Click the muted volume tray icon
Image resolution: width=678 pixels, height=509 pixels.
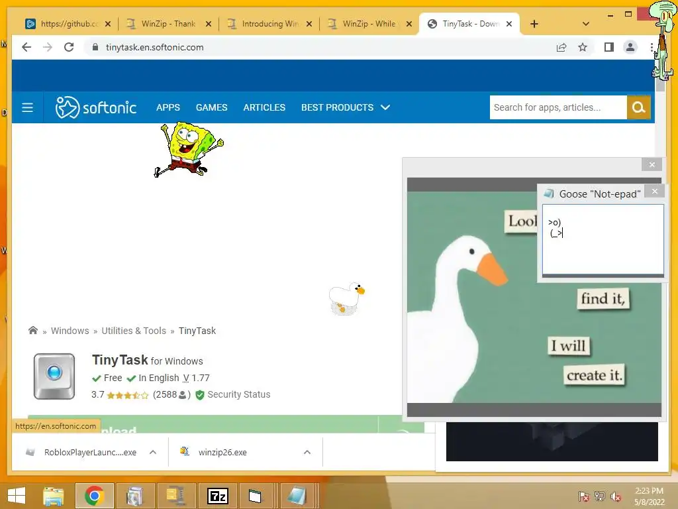point(615,496)
